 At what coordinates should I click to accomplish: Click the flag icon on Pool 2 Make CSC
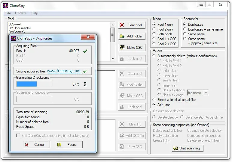[x=122, y=96]
